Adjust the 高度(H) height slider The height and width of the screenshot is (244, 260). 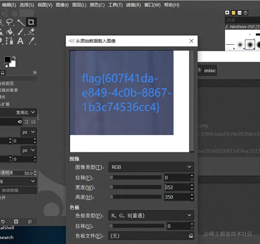[x=135, y=197]
